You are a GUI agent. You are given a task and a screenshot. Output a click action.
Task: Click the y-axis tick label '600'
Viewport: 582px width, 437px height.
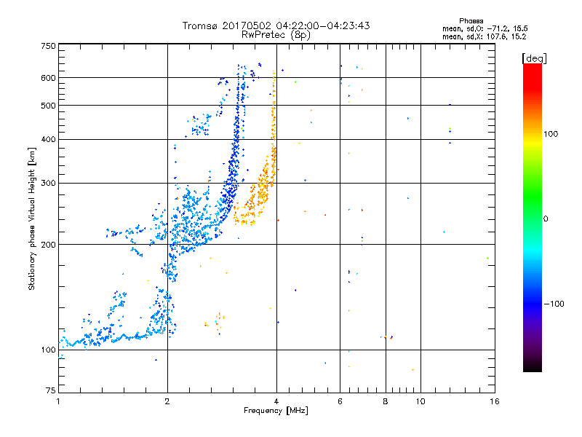coord(48,78)
